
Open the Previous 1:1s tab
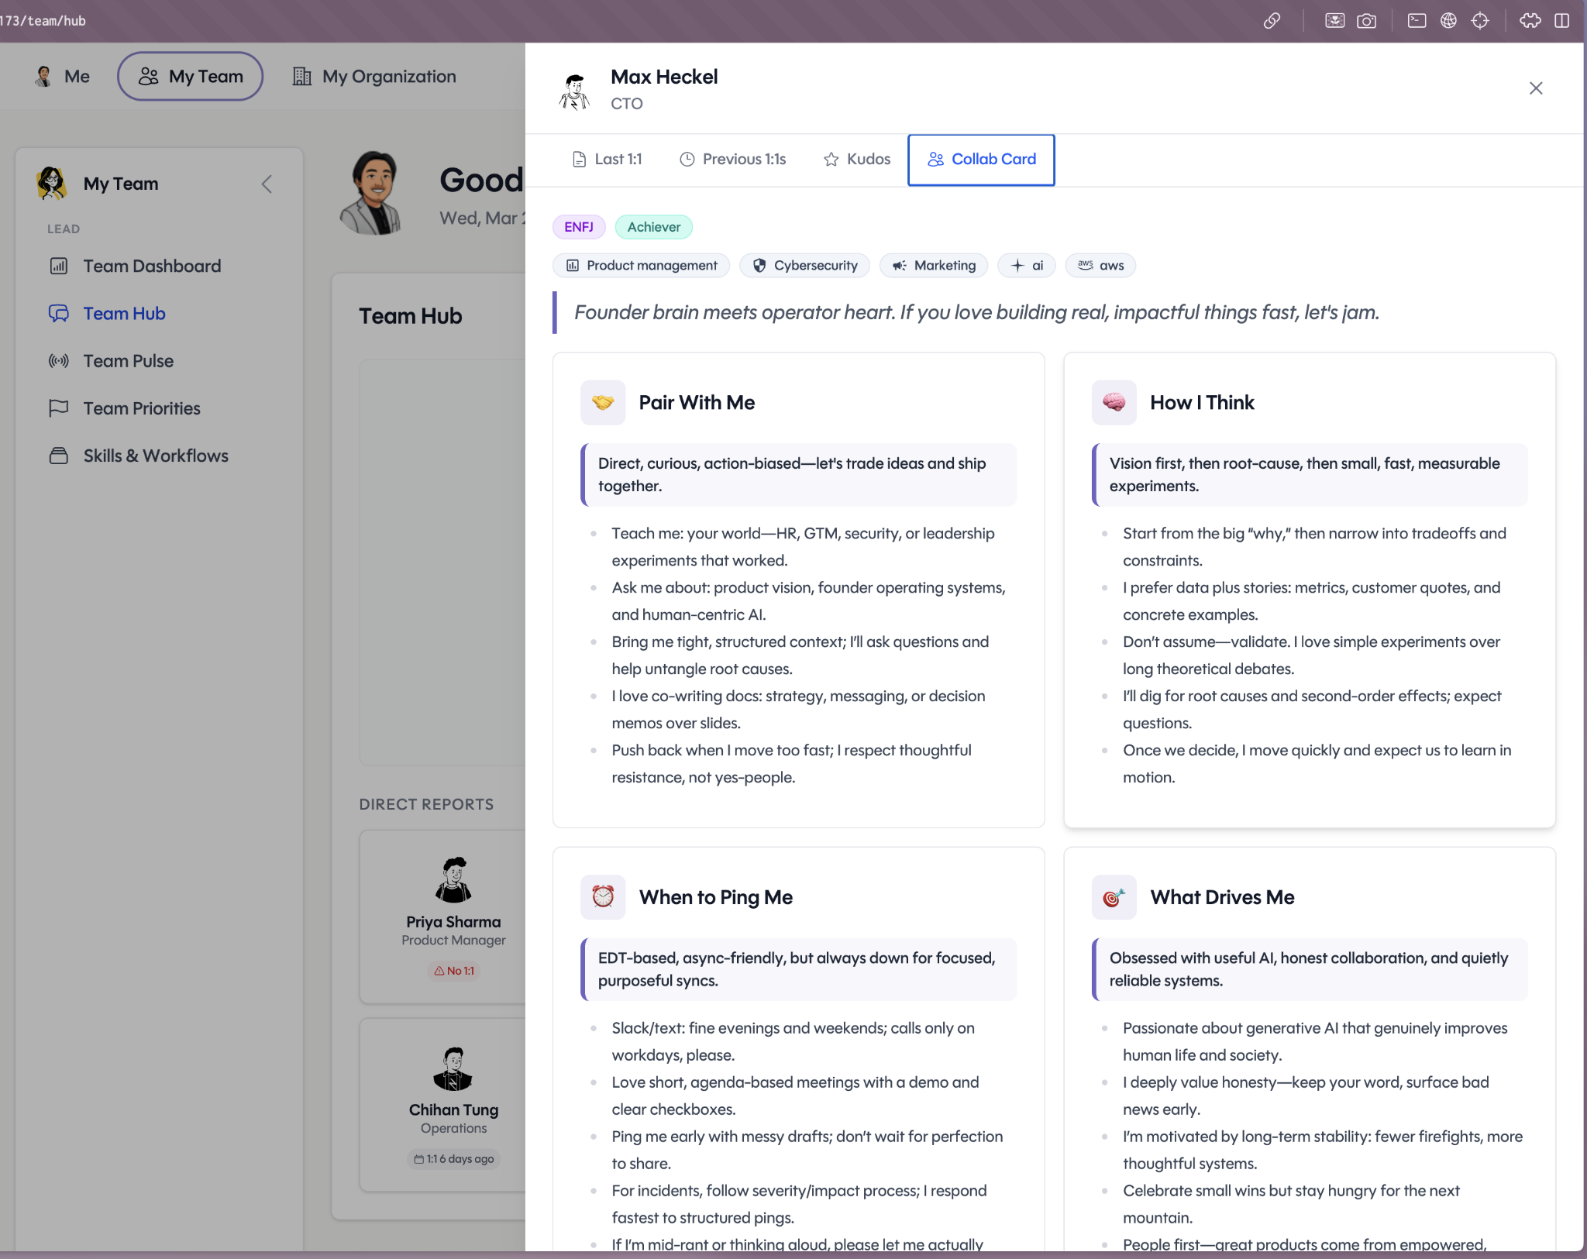coord(733,160)
